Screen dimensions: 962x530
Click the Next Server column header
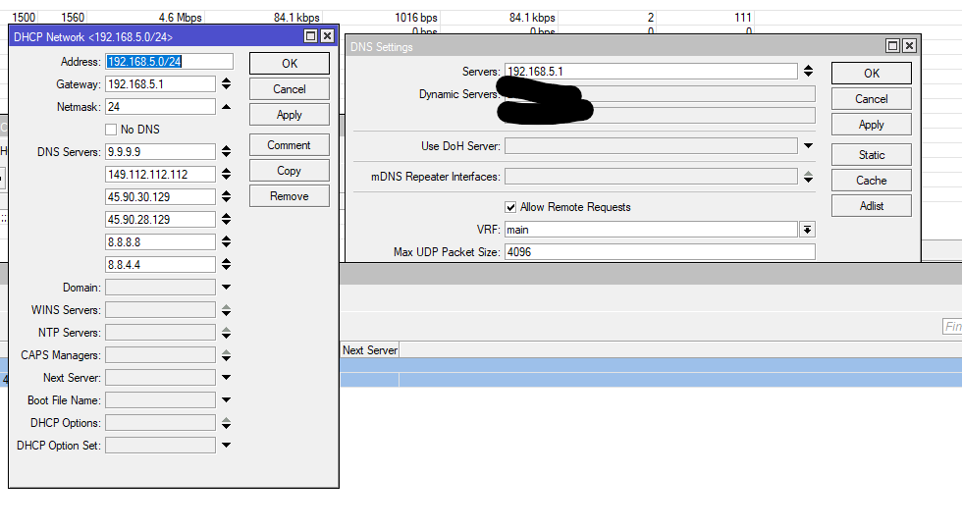(x=370, y=350)
